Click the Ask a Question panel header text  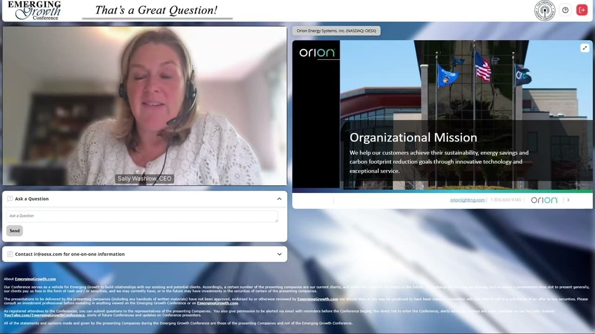pos(32,199)
